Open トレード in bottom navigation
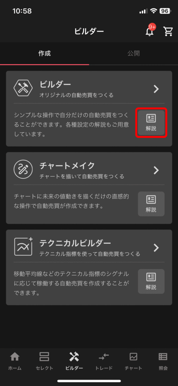The image size is (178, 386). pos(104,361)
